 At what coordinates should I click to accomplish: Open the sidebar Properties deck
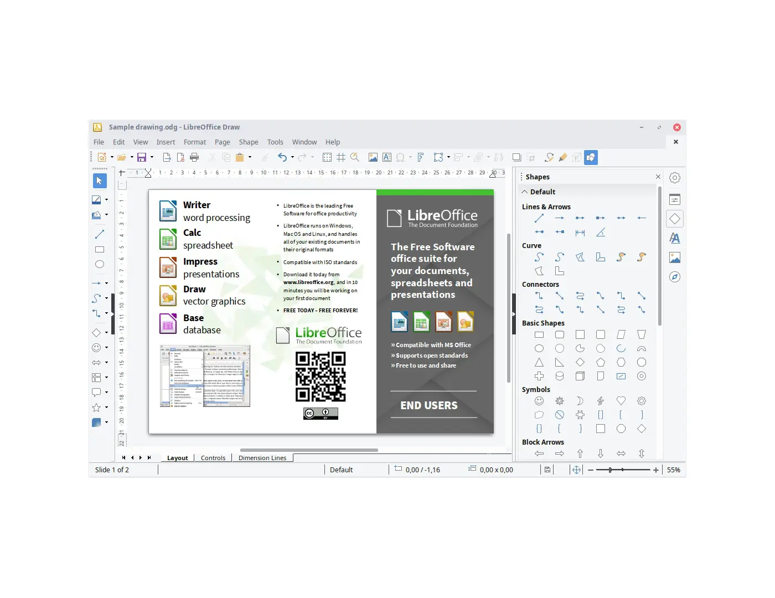click(x=675, y=199)
